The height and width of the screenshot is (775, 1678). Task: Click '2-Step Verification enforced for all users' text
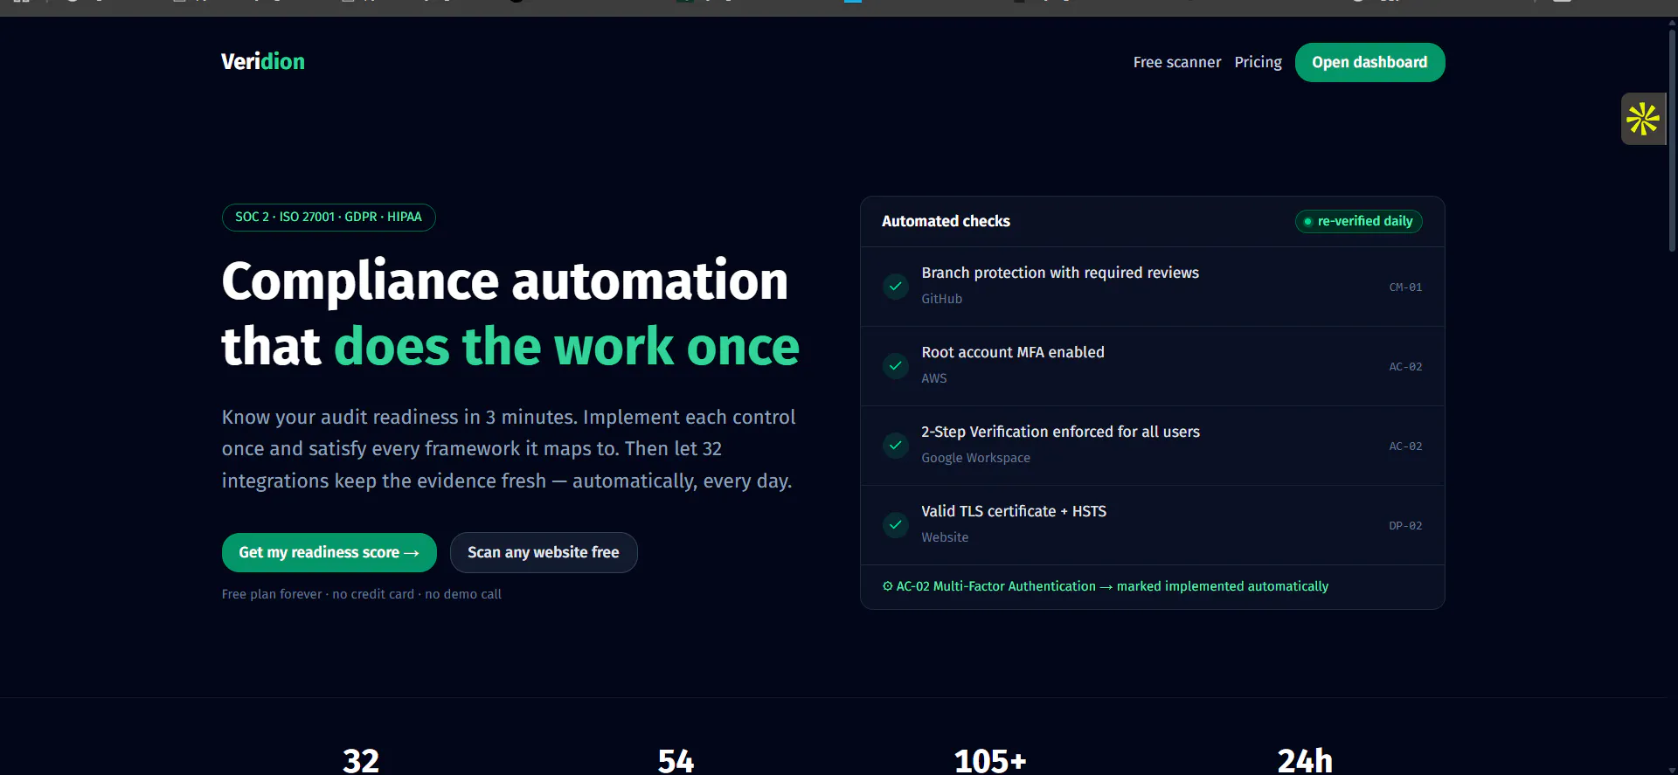coord(1060,432)
